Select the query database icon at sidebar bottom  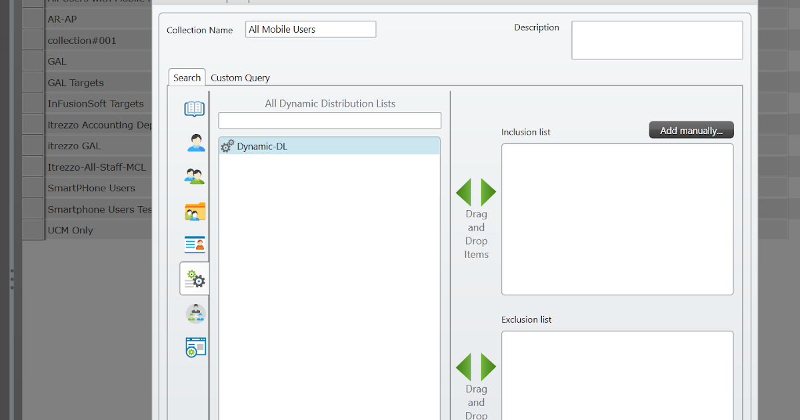pos(194,347)
